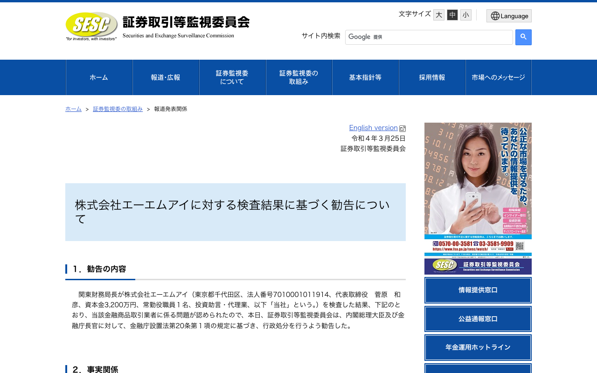This screenshot has height=373, width=597.
Task: Open the Language selector globe button
Action: tap(509, 16)
